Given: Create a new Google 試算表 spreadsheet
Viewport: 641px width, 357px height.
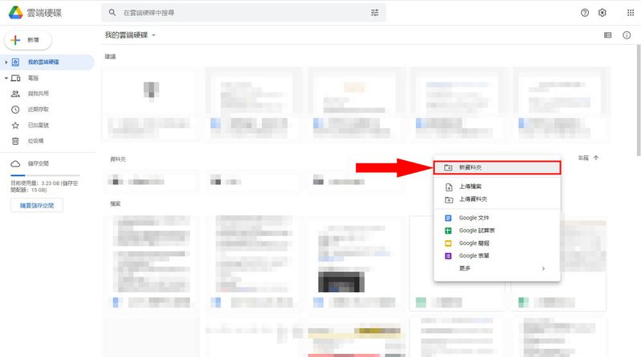Looking at the screenshot, I should pos(497,231).
